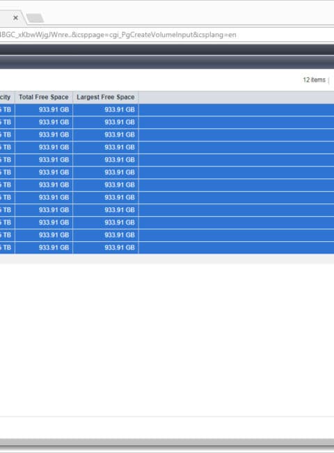Sort by Largest Free Space column header

[106, 98]
